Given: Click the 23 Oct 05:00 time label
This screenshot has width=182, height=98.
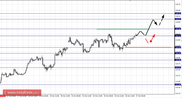Looking at the screenshot, I should click(76, 96).
